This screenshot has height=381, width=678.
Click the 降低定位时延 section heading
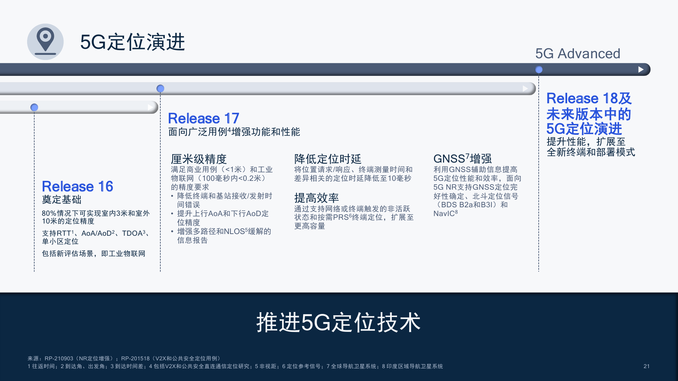pyautogui.click(x=327, y=158)
